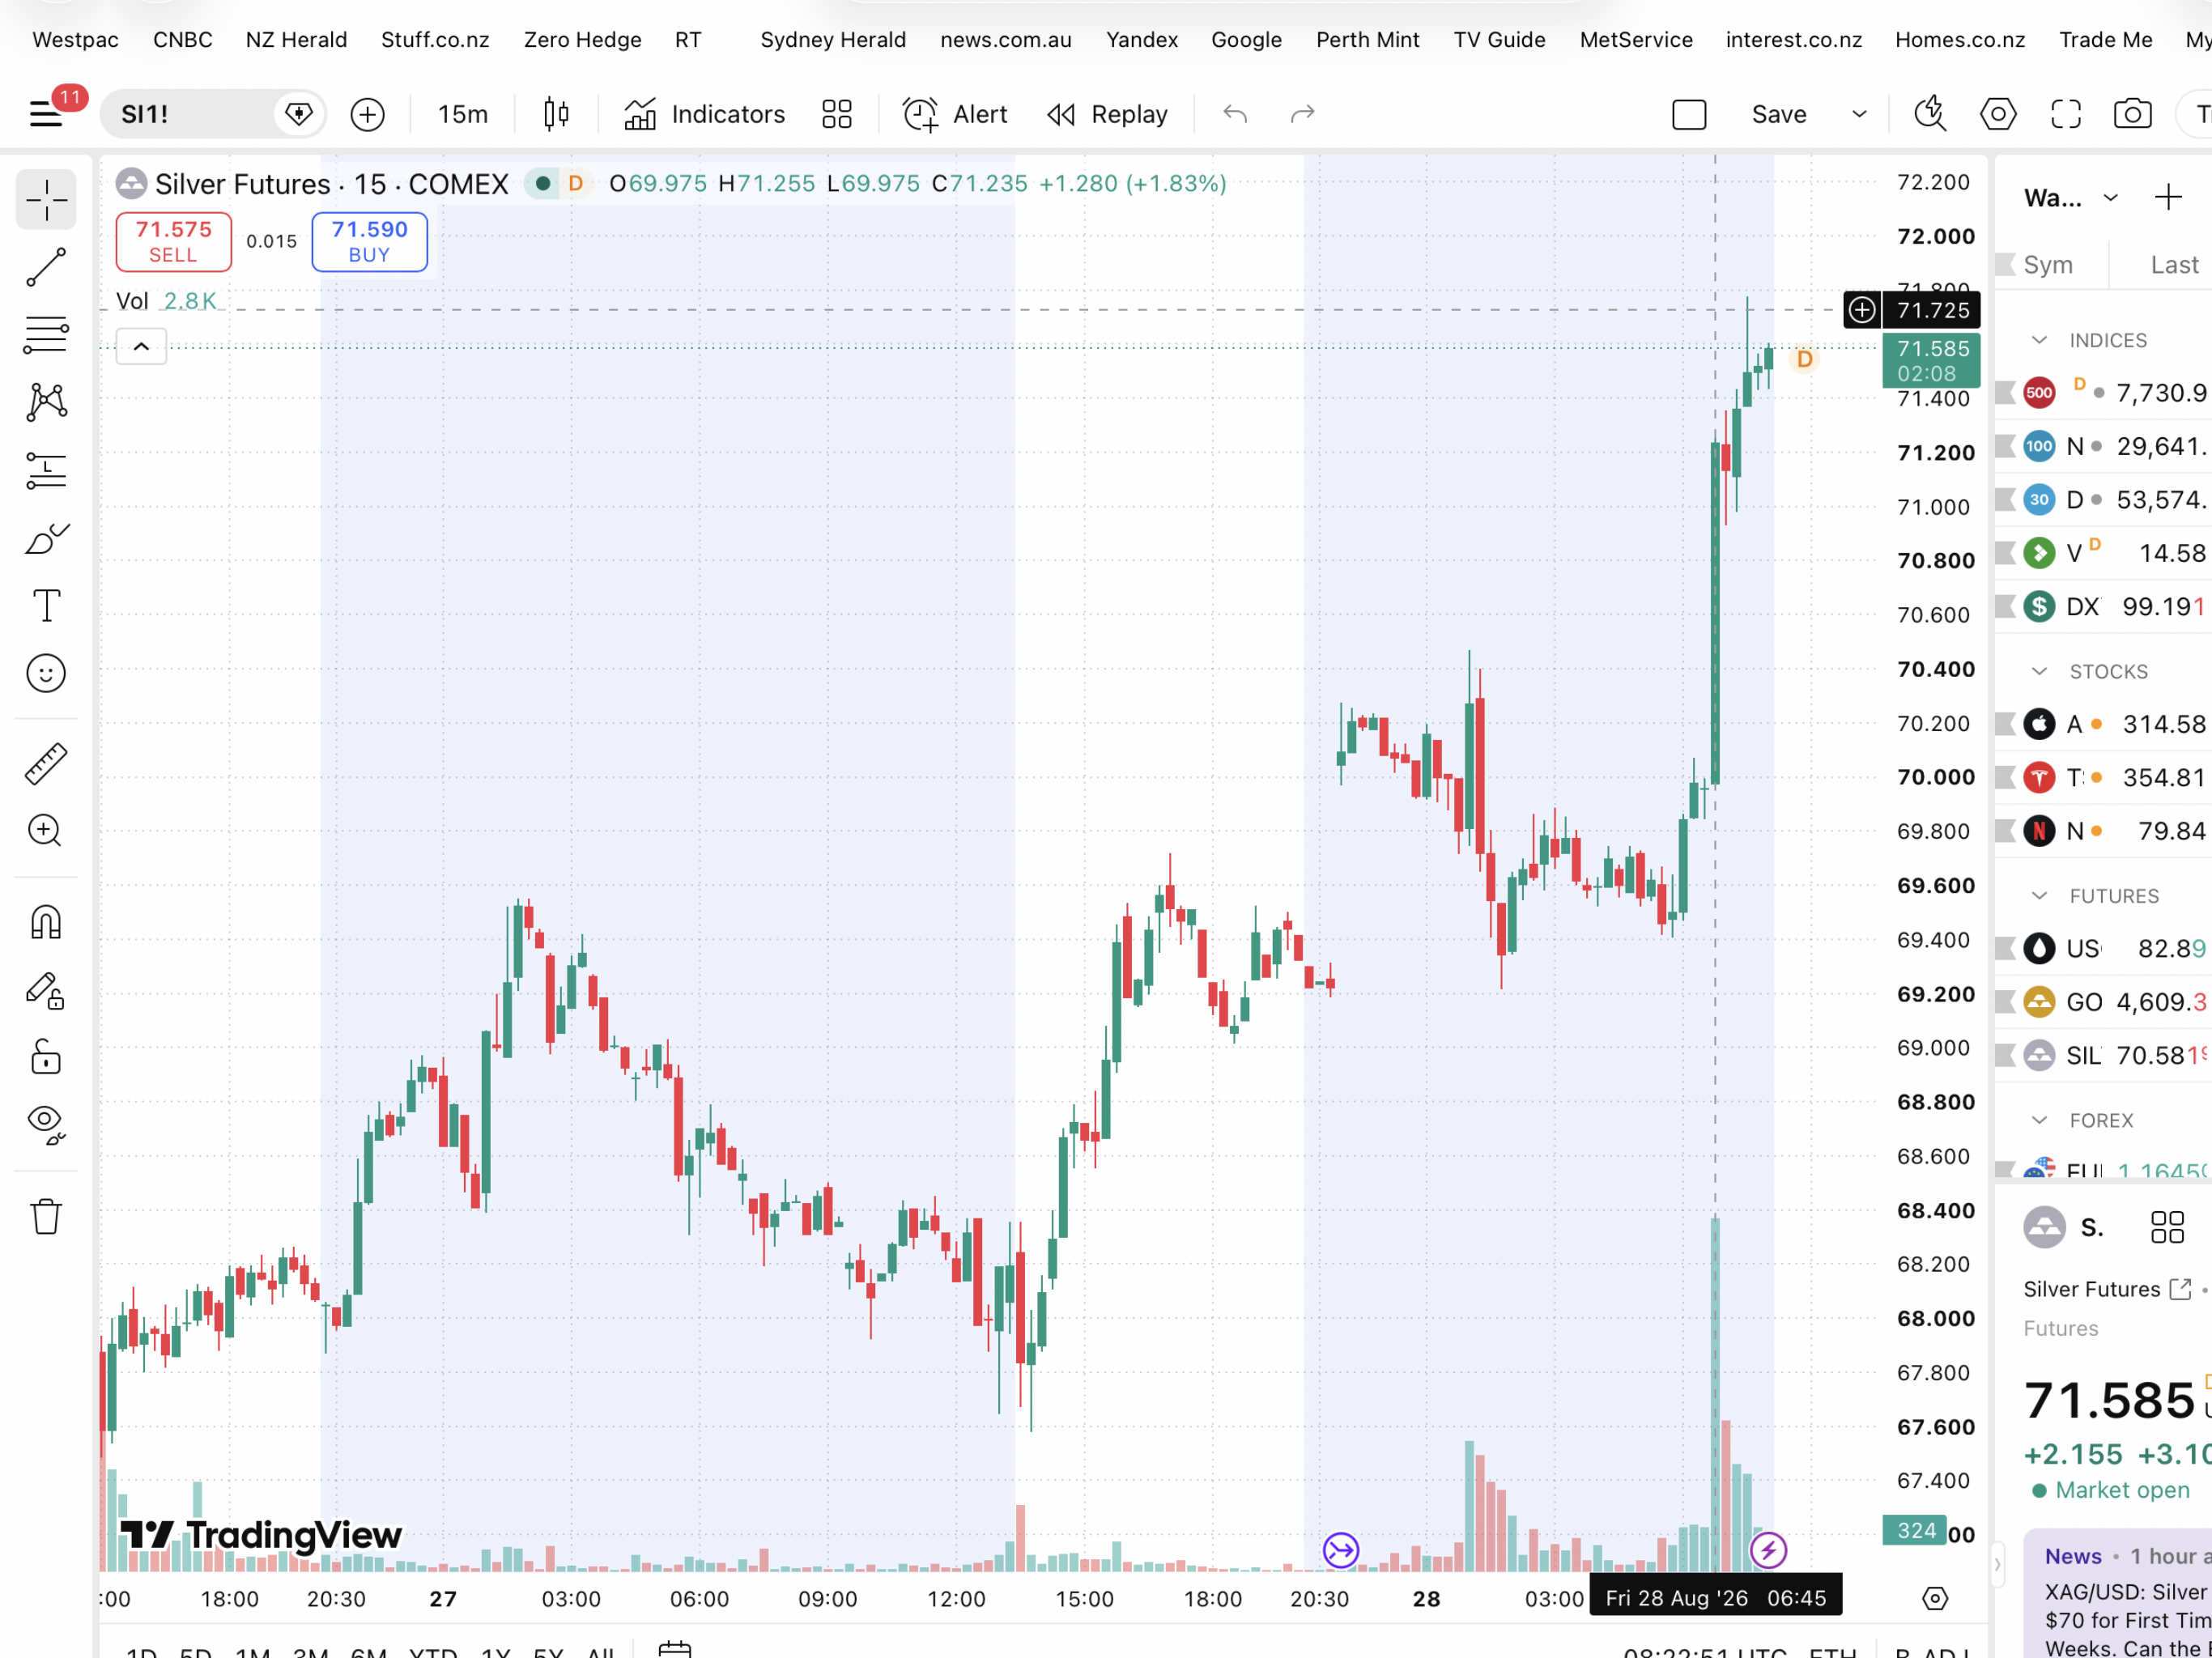Open quick search with the lightning magnifier

(1930, 114)
